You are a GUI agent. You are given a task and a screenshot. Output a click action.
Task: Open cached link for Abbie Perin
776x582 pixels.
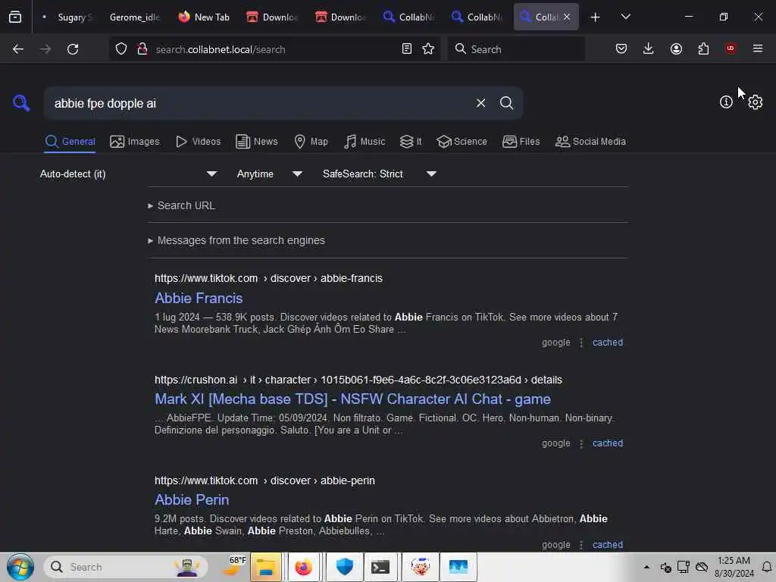(607, 545)
